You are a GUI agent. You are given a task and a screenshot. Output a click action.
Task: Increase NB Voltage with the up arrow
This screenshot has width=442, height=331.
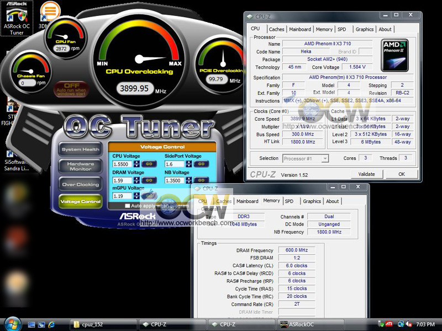(x=189, y=178)
